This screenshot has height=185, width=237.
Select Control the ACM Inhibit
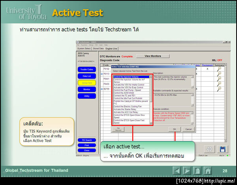(x=132, y=93)
